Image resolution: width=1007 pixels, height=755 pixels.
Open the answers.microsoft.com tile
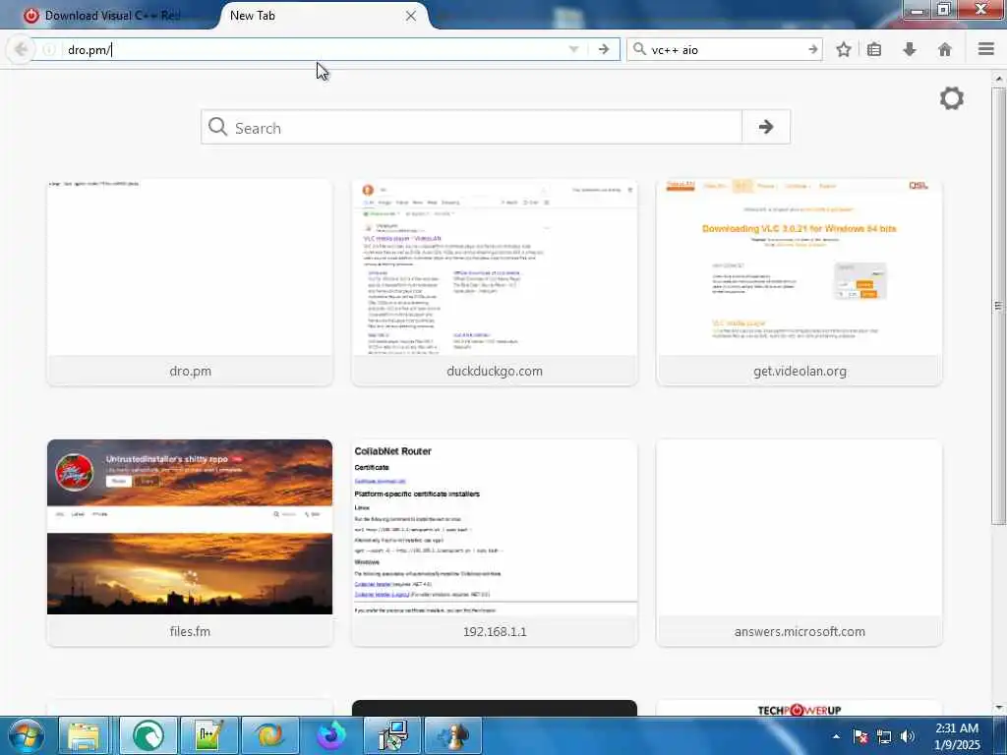coord(800,543)
